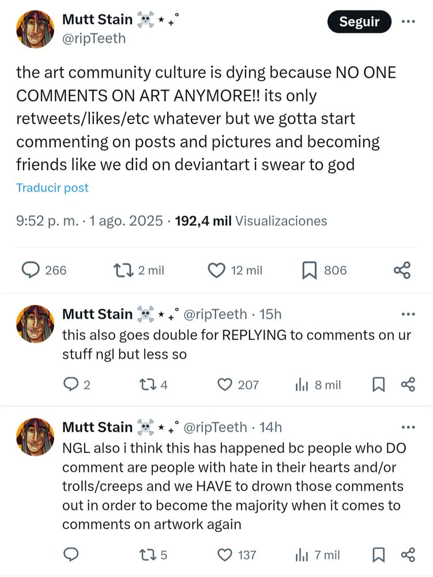433x577 pixels.
Task: Share the main post via share icon
Action: [402, 271]
